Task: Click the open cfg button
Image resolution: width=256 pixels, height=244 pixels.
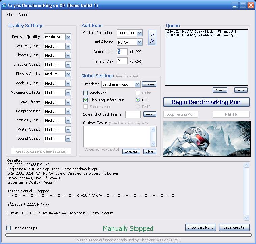Action: point(131,152)
